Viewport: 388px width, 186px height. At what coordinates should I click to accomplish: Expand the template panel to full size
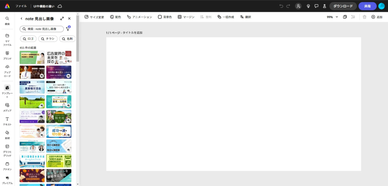click(62, 19)
